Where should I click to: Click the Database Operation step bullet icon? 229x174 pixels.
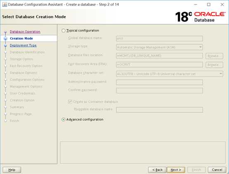[x=5, y=32]
